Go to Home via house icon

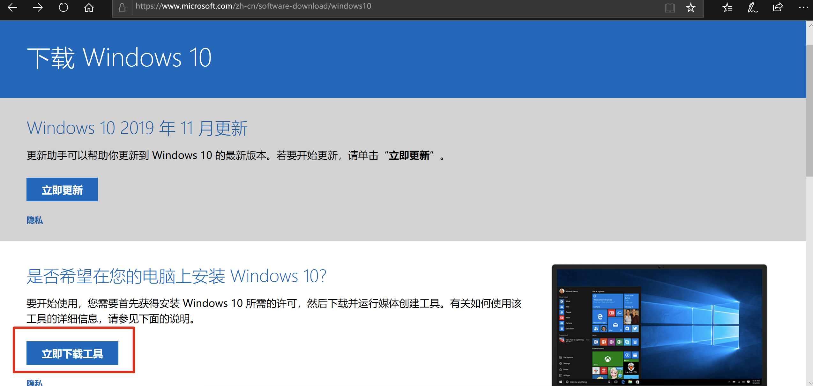tap(89, 7)
